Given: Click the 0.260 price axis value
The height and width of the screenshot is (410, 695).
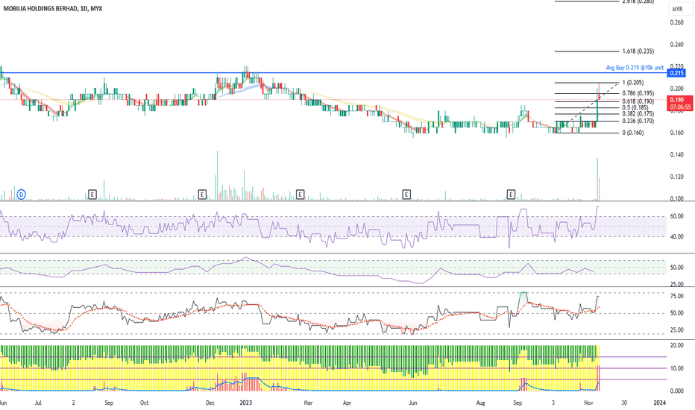Looking at the screenshot, I should (676, 22).
